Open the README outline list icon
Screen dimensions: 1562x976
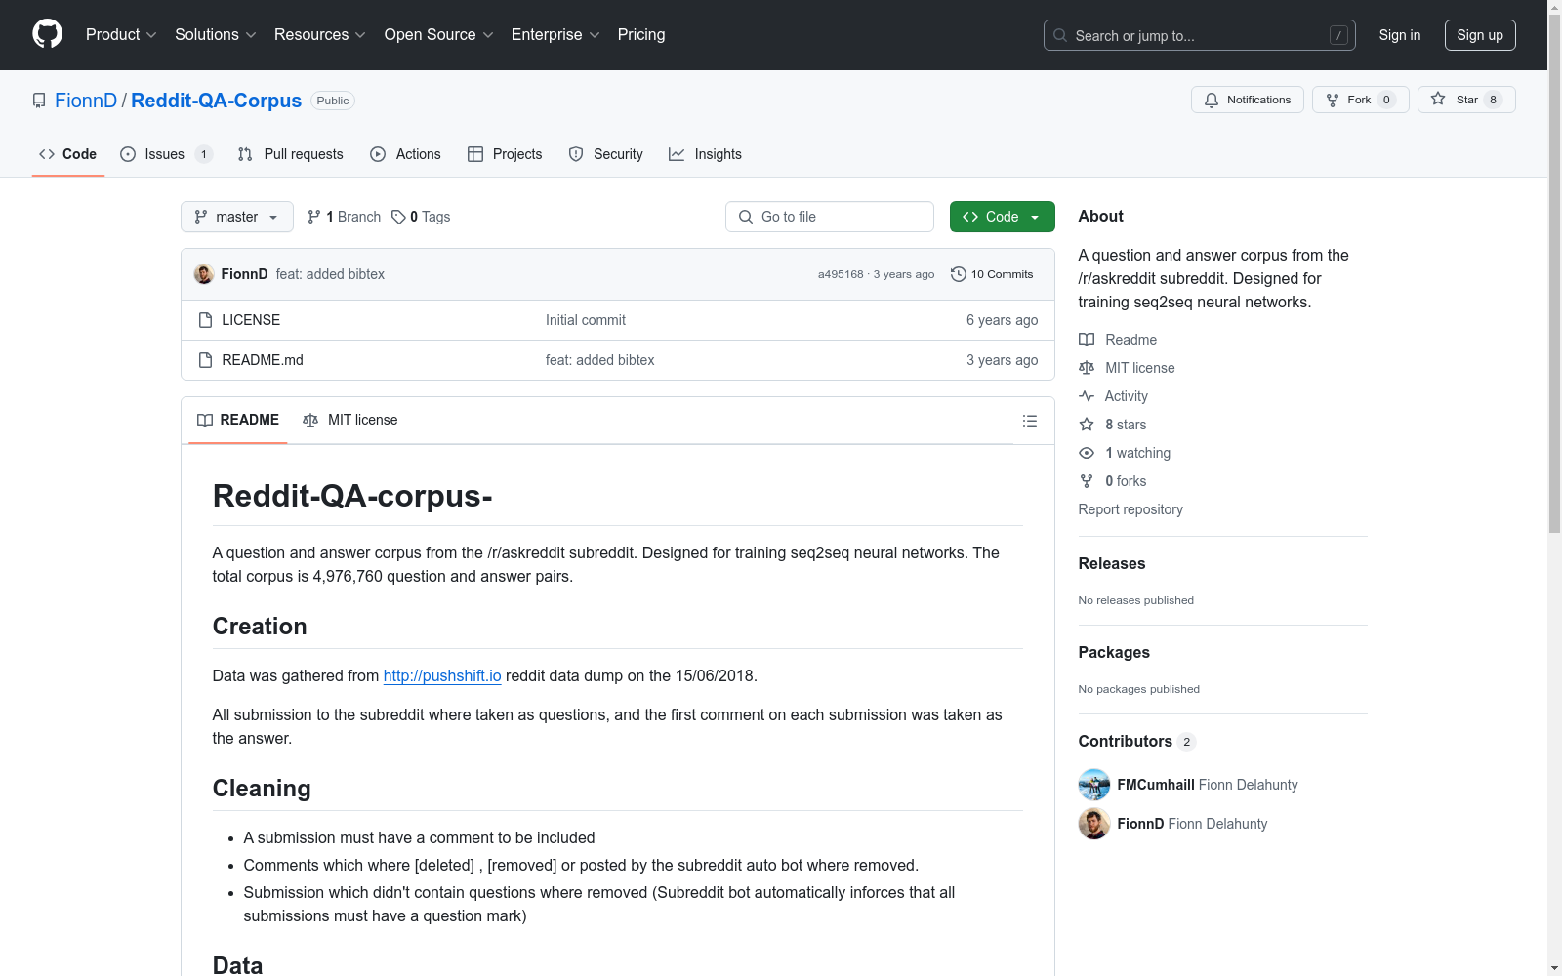click(x=1030, y=421)
